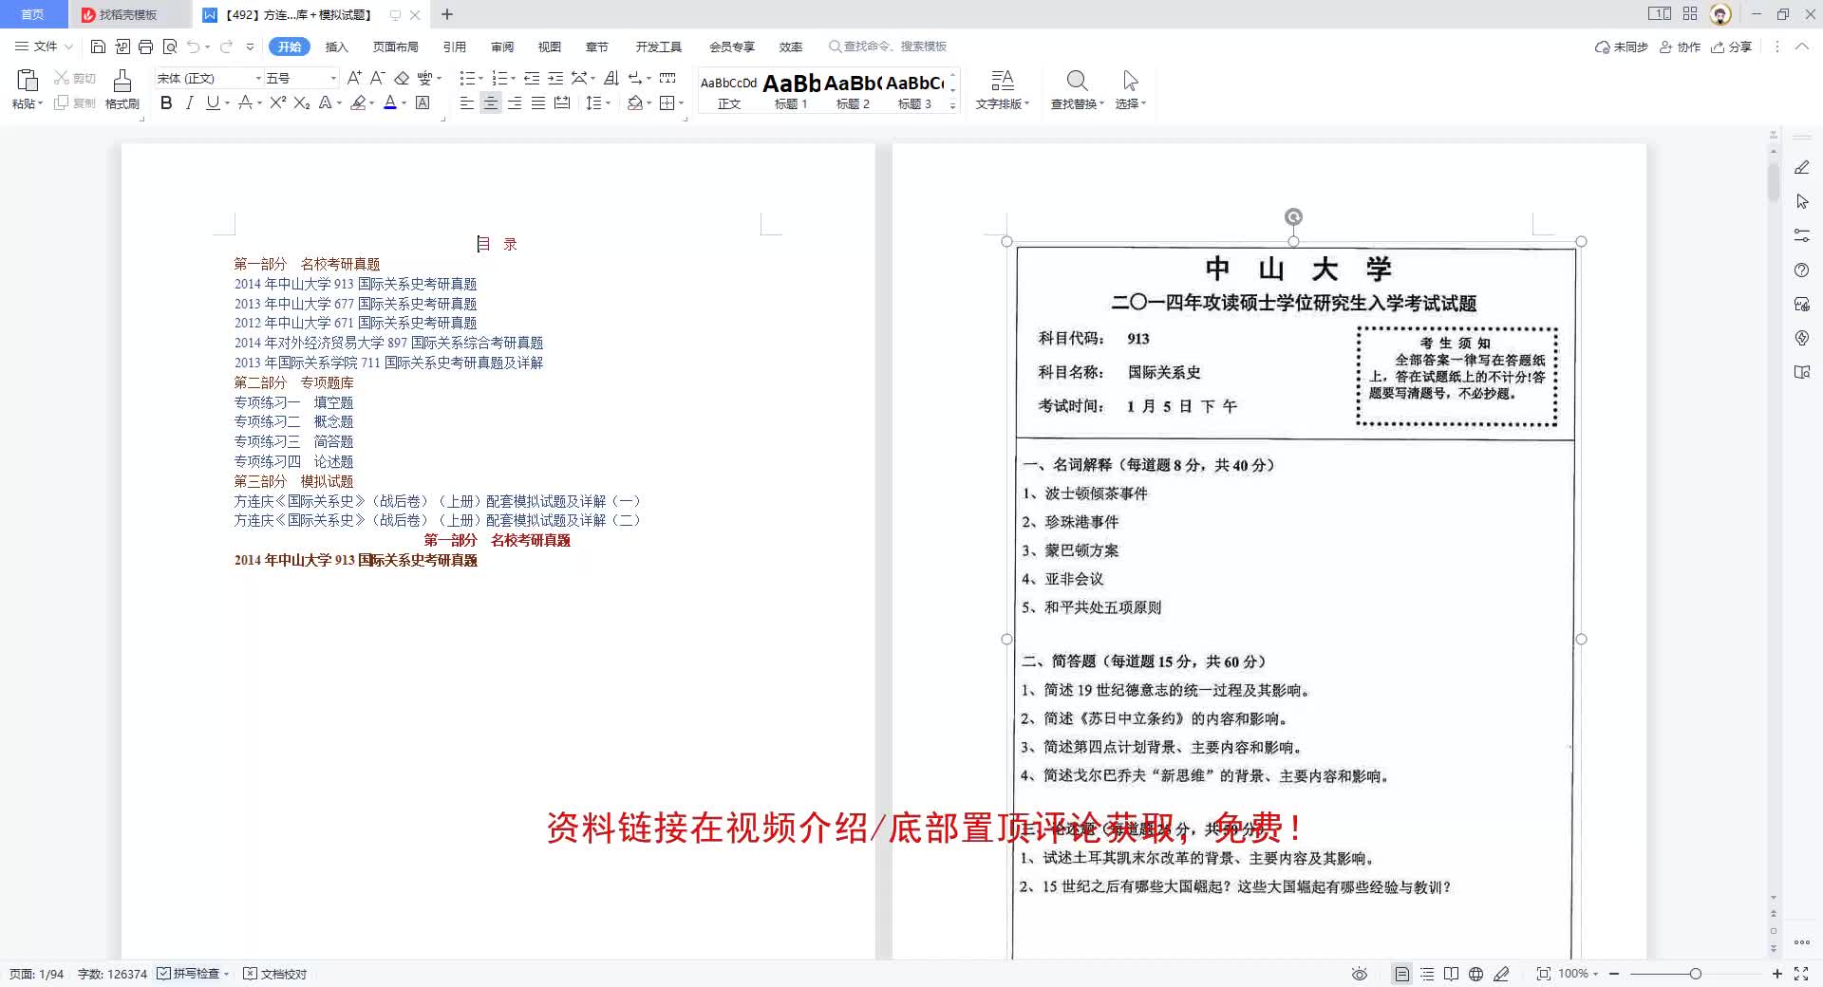Click the Sort (A-Z) icon

click(x=611, y=78)
